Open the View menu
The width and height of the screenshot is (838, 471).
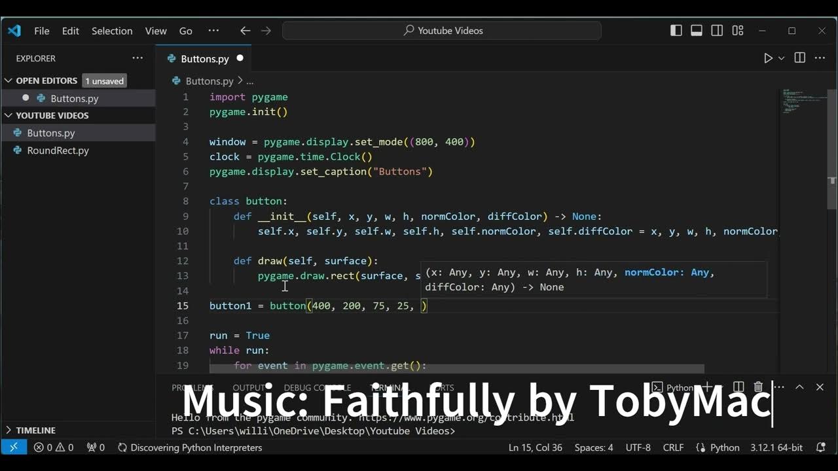[156, 31]
